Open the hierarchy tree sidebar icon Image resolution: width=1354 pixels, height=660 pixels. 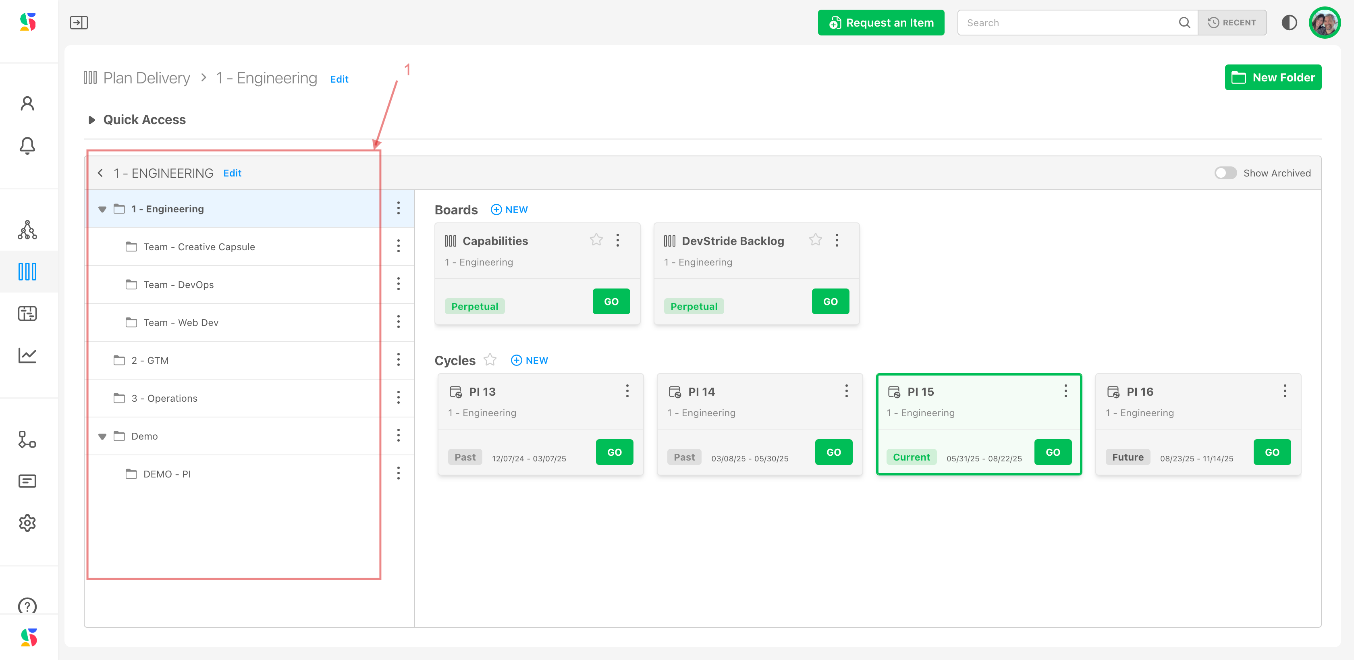(27, 230)
